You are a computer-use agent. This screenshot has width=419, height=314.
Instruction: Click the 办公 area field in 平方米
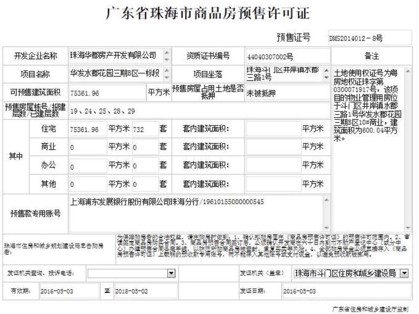88,166
